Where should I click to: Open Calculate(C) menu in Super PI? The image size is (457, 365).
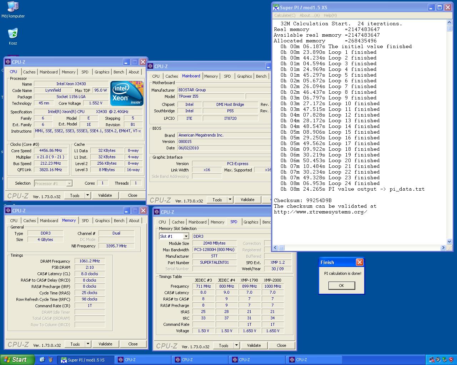point(285,15)
